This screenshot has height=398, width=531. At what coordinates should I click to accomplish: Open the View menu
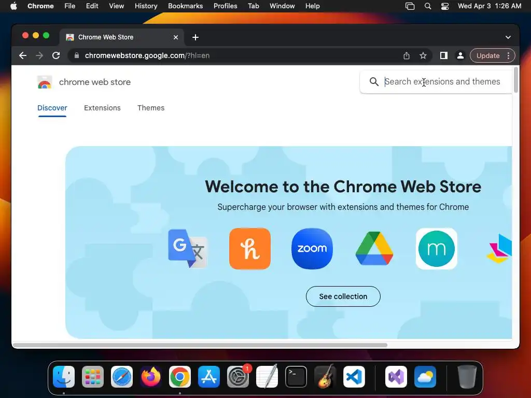click(x=117, y=6)
